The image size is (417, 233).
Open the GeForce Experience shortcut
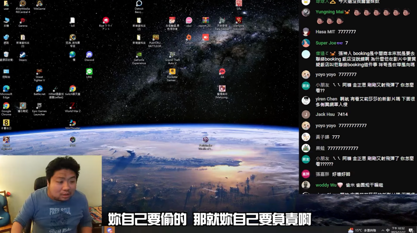click(139, 58)
